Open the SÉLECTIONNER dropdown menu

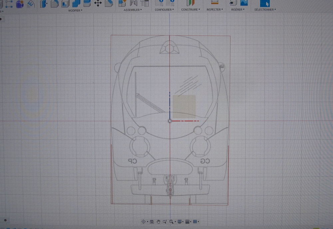[x=265, y=10]
